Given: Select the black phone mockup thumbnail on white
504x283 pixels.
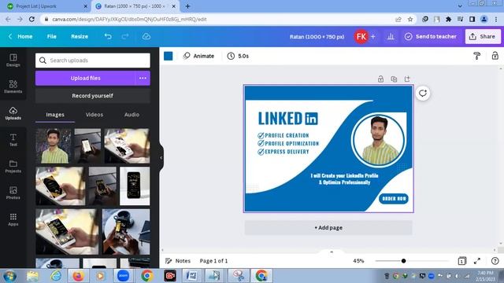Looking at the screenshot, I should pos(135,186).
